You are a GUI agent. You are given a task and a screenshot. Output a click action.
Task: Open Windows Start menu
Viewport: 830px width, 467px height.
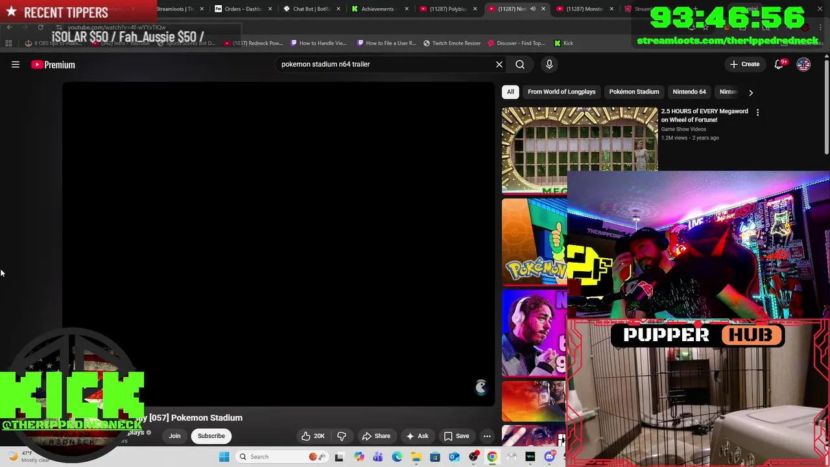click(224, 457)
